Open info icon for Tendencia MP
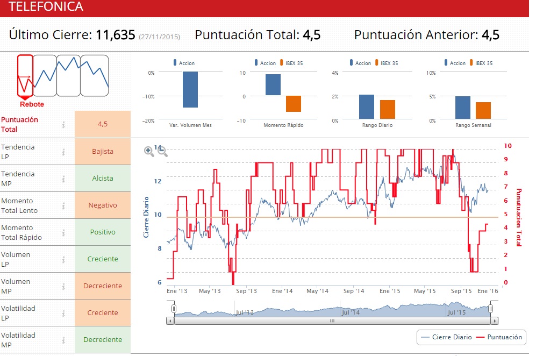Image resolution: width=536 pixels, height=356 pixels. pyautogui.click(x=63, y=179)
